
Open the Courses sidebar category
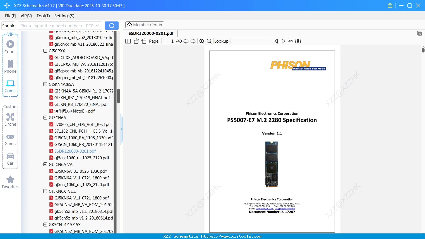click(x=10, y=47)
